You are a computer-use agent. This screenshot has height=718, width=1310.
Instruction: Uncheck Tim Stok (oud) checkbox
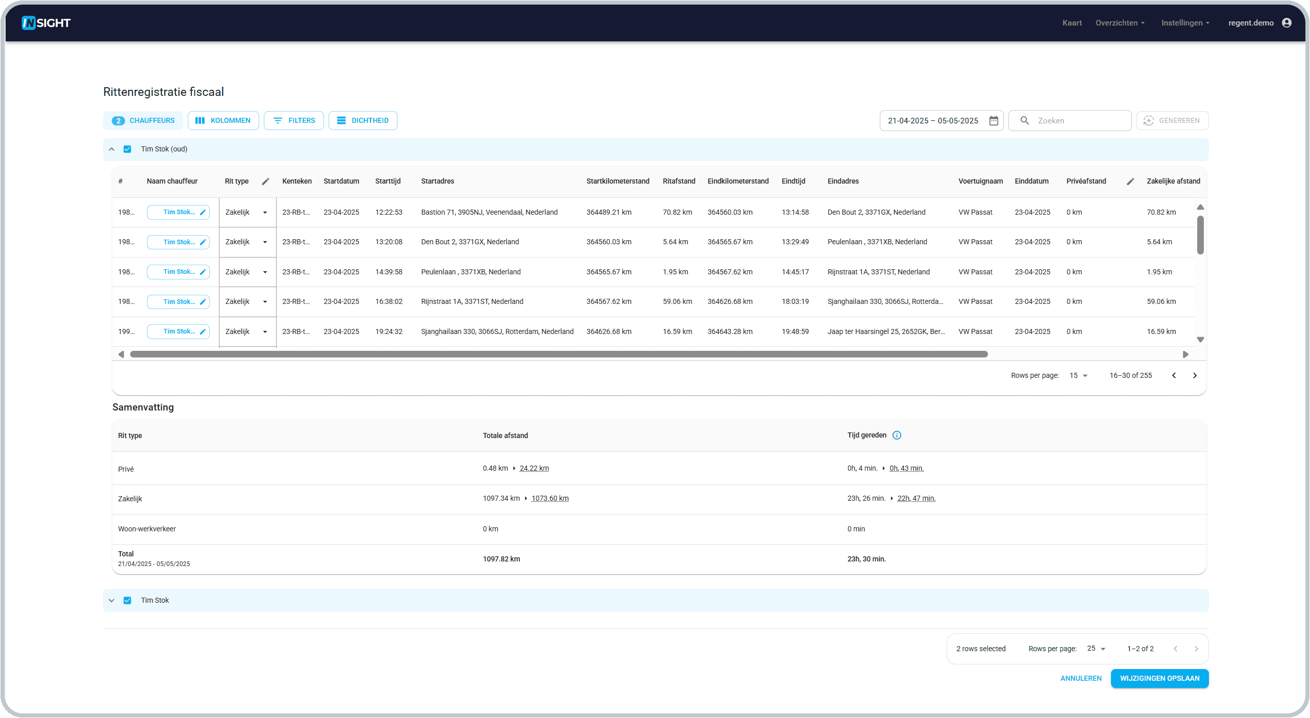click(x=128, y=149)
